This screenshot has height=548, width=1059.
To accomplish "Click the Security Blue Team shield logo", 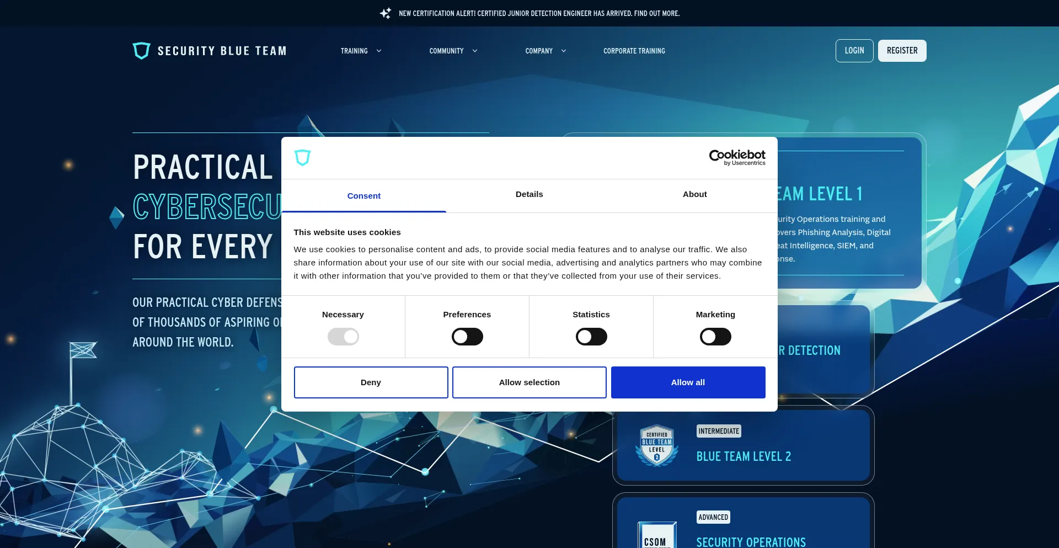I will 142,51.
